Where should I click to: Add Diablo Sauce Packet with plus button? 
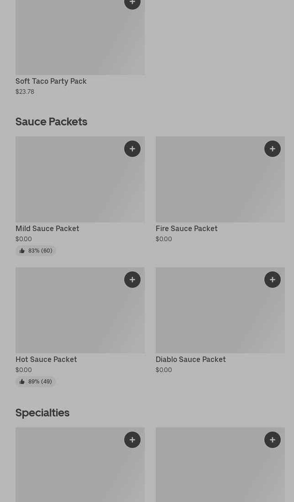click(x=273, y=280)
